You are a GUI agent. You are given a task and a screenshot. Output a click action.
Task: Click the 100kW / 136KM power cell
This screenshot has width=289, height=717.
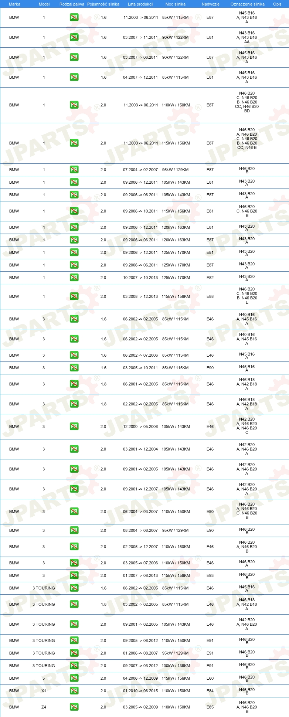(x=176, y=666)
